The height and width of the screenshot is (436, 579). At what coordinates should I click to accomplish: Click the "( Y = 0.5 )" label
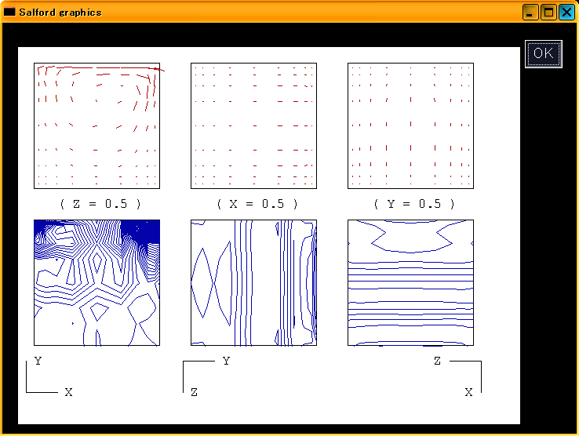414,204
